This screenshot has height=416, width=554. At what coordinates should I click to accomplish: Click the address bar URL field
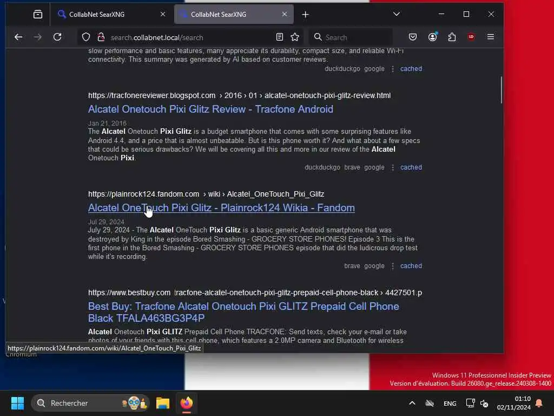(190, 37)
